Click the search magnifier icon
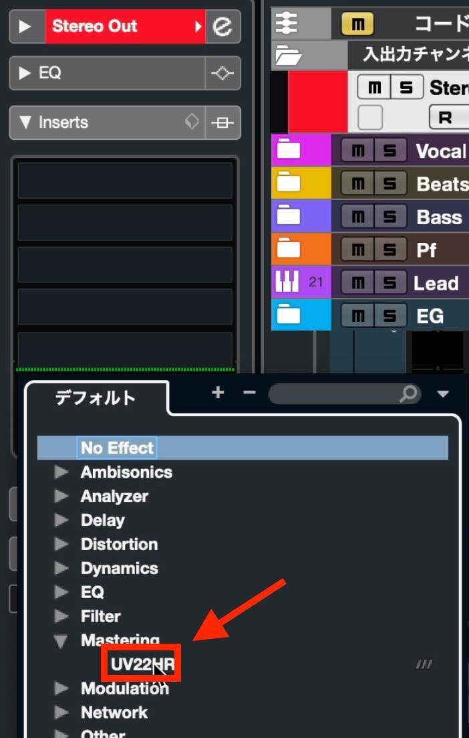The width and height of the screenshot is (469, 738). click(408, 394)
